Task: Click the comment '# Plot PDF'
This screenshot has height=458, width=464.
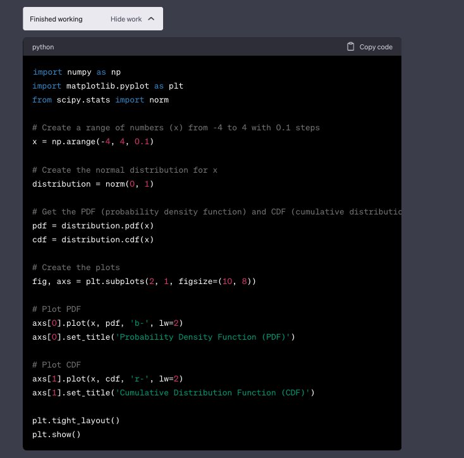Action: click(x=56, y=309)
